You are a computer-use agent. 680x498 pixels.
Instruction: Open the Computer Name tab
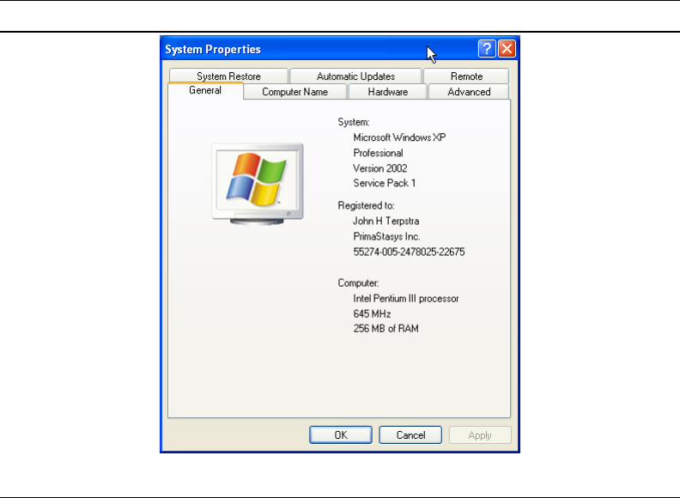(x=294, y=92)
